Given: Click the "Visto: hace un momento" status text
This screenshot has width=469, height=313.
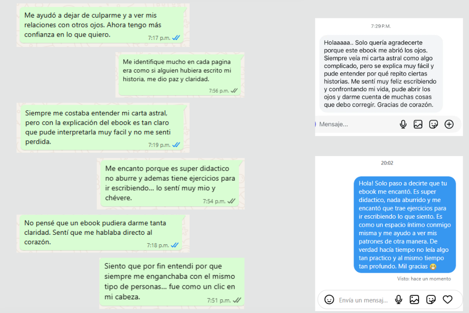Looking at the screenshot, I should pos(424,279).
